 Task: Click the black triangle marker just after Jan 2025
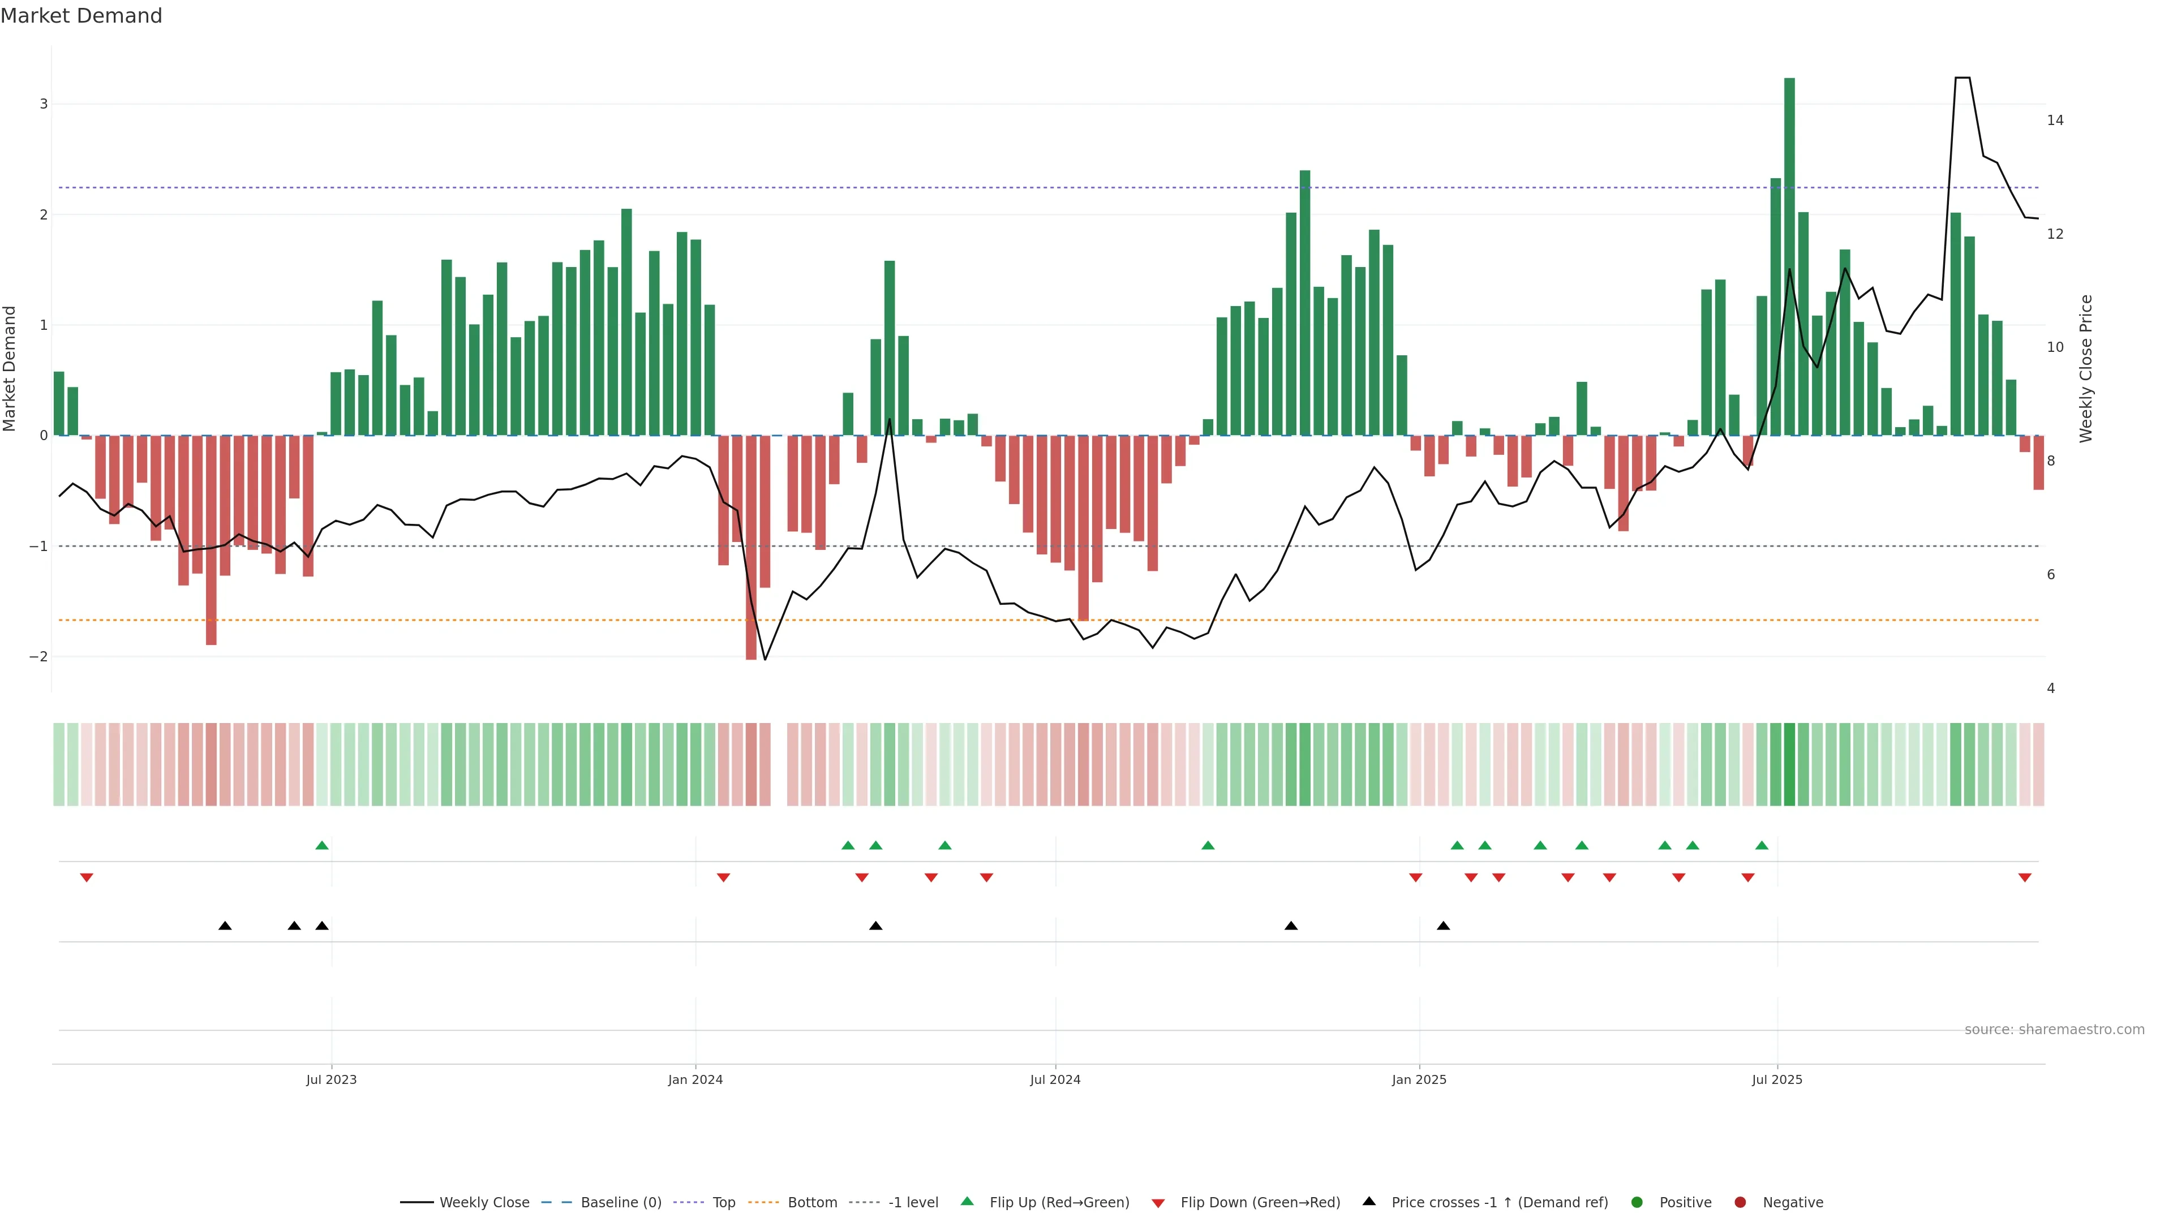coord(1444,926)
